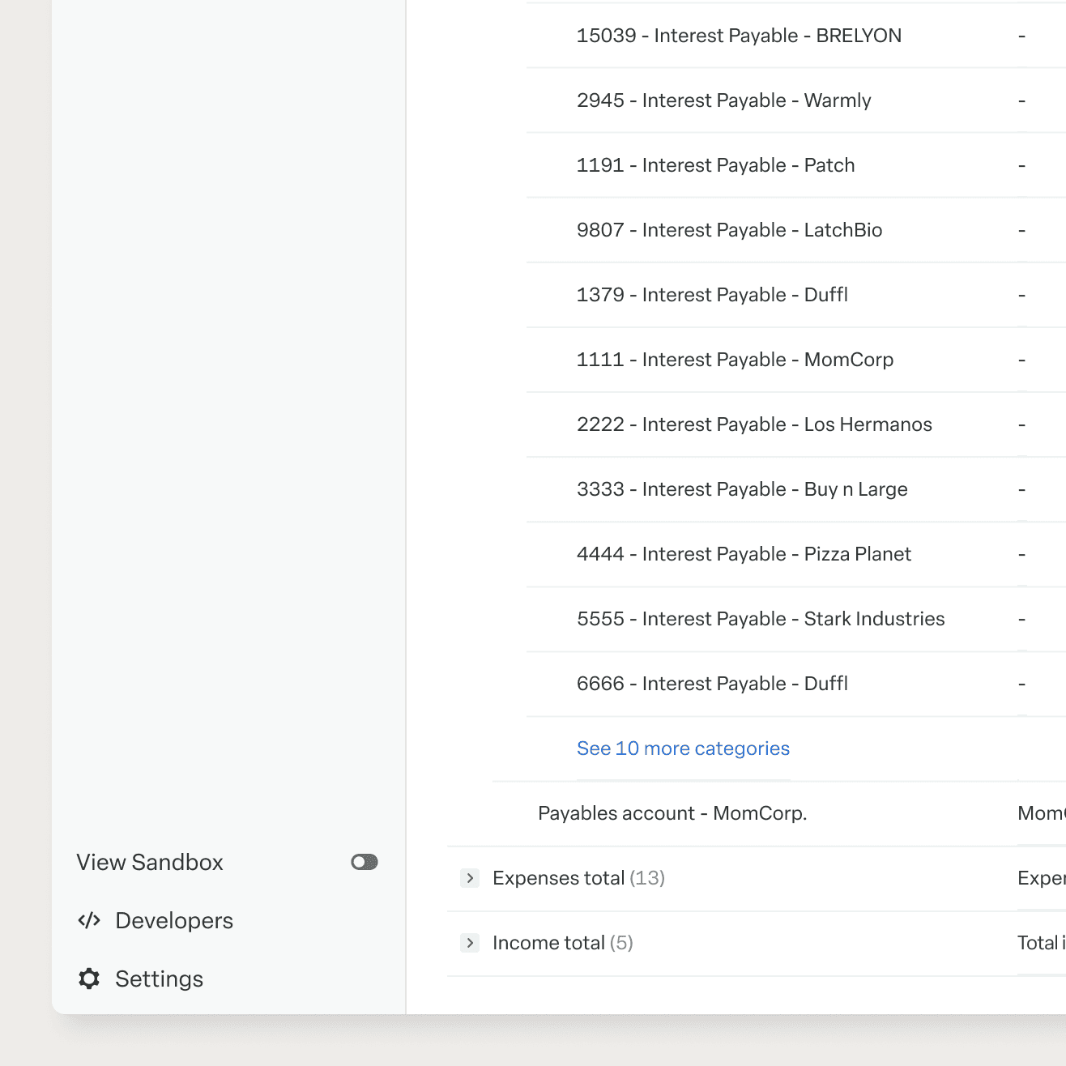Click 1111 - Interest Payable - MomCorp
Screen dimensions: 1066x1066
[735, 360]
